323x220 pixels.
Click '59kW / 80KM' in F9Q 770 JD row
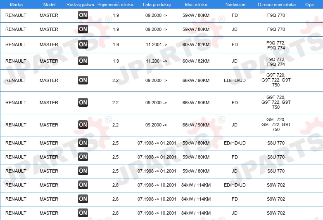click(196, 29)
